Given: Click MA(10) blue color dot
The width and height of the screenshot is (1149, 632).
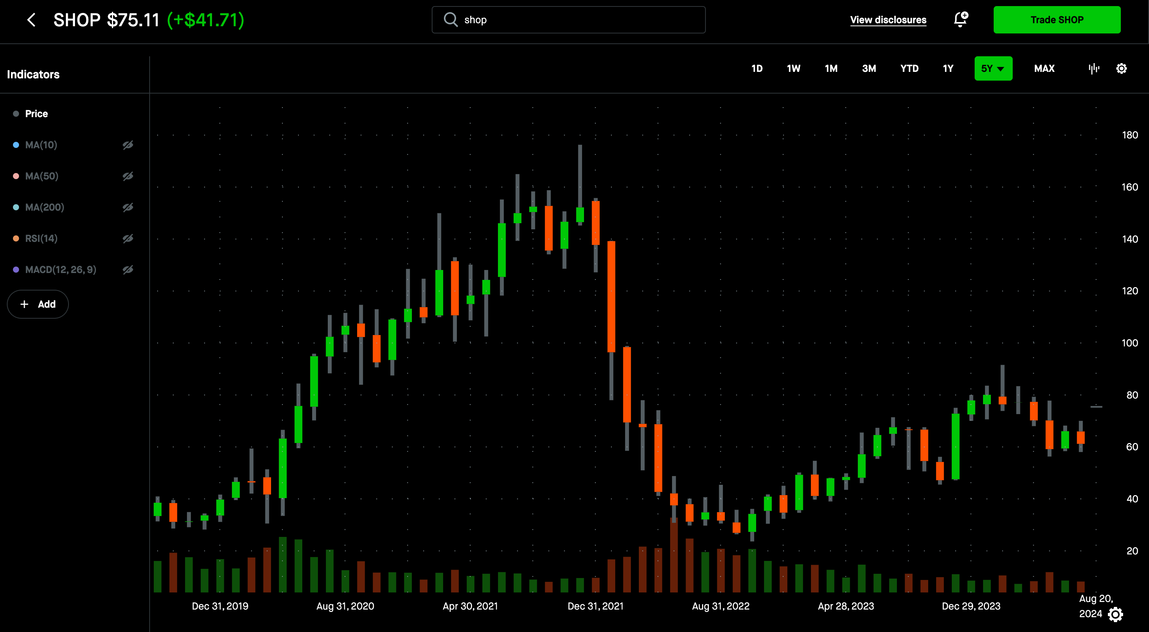Looking at the screenshot, I should pos(16,145).
